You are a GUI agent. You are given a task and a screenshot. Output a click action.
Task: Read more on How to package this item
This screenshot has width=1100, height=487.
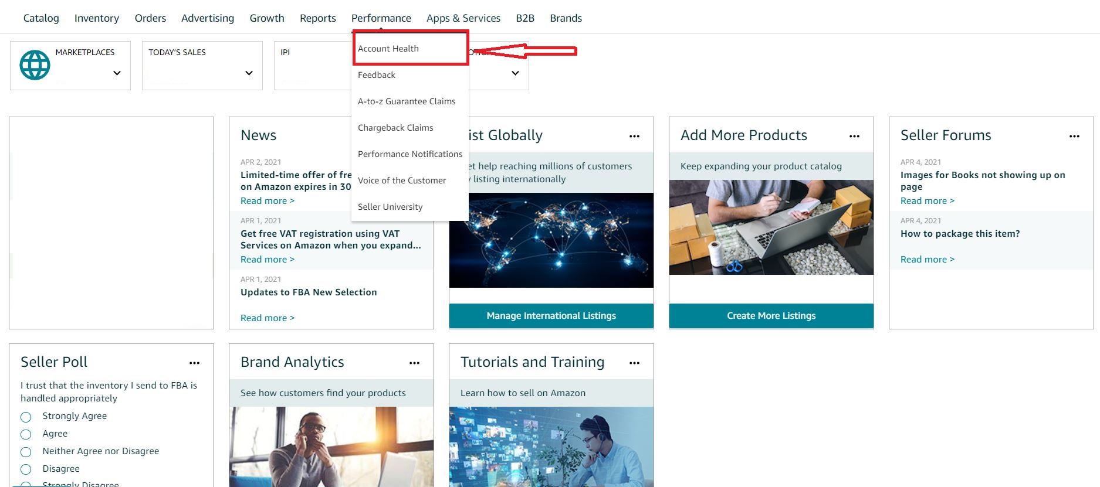coord(928,260)
